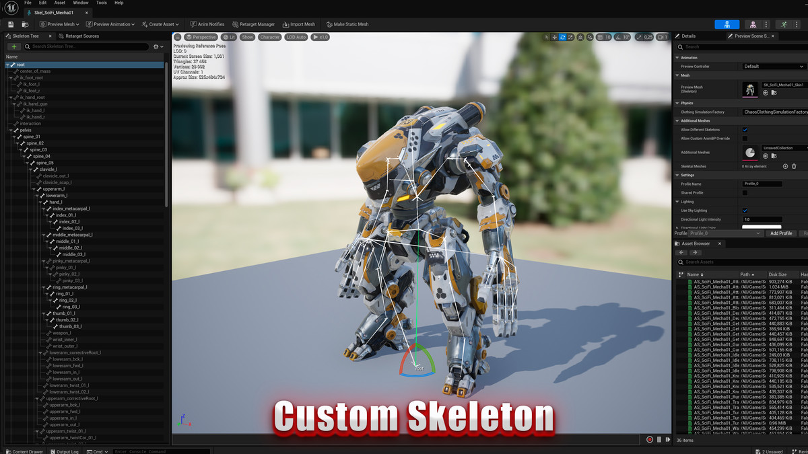Screen dimensions: 808x454
Task: Open the viewport hamburger options menu
Action: point(178,37)
